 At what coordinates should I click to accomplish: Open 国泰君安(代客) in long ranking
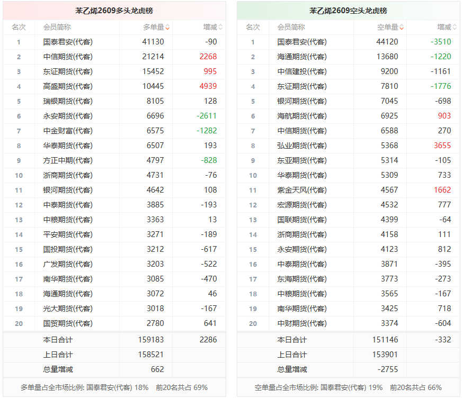tap(68, 42)
